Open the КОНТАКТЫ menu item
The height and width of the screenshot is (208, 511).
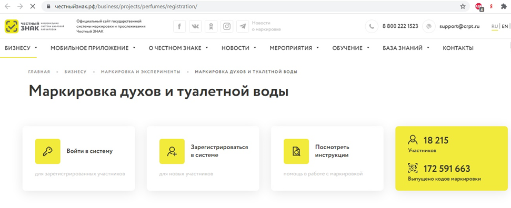tap(458, 48)
